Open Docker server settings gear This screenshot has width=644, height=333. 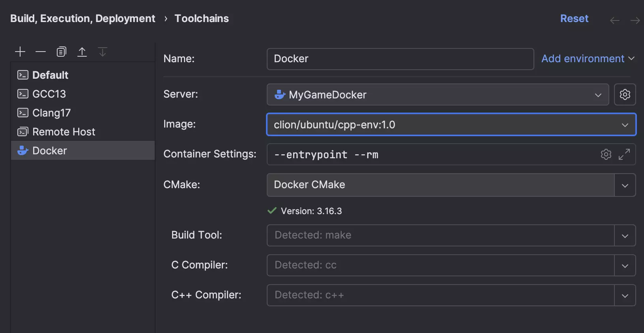coord(625,94)
